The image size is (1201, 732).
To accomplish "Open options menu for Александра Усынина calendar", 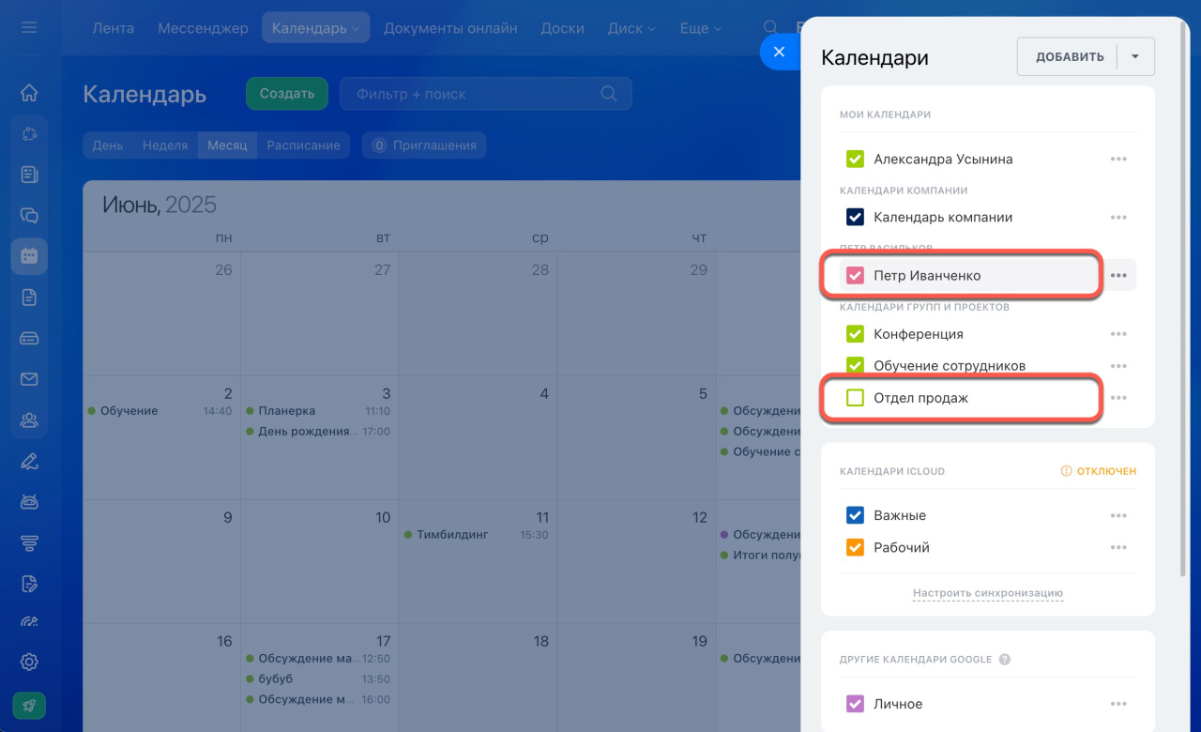I will pyautogui.click(x=1118, y=160).
